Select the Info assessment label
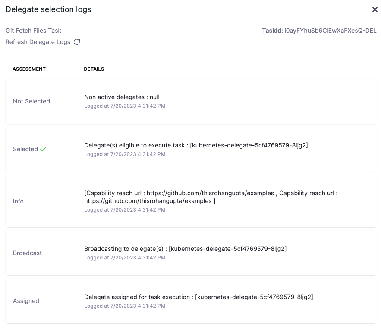 tap(18, 201)
